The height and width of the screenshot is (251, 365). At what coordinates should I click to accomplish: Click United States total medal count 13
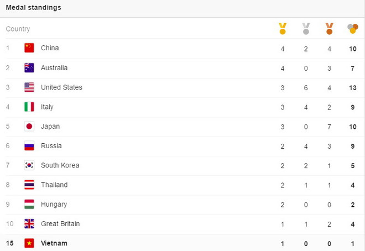click(x=352, y=87)
